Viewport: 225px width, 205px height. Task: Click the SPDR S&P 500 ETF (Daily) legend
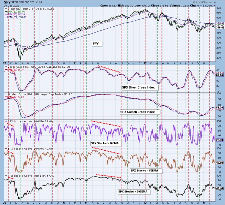[29, 9]
